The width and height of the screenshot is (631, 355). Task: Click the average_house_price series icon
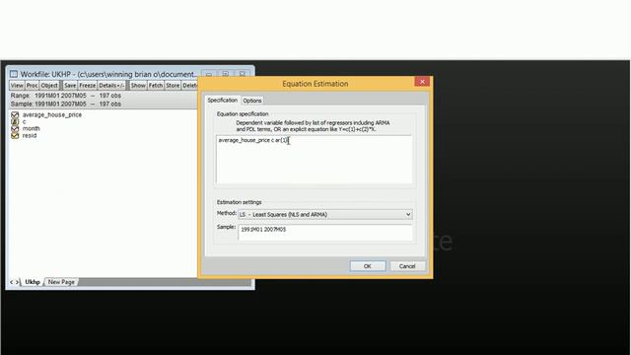[x=15, y=114]
